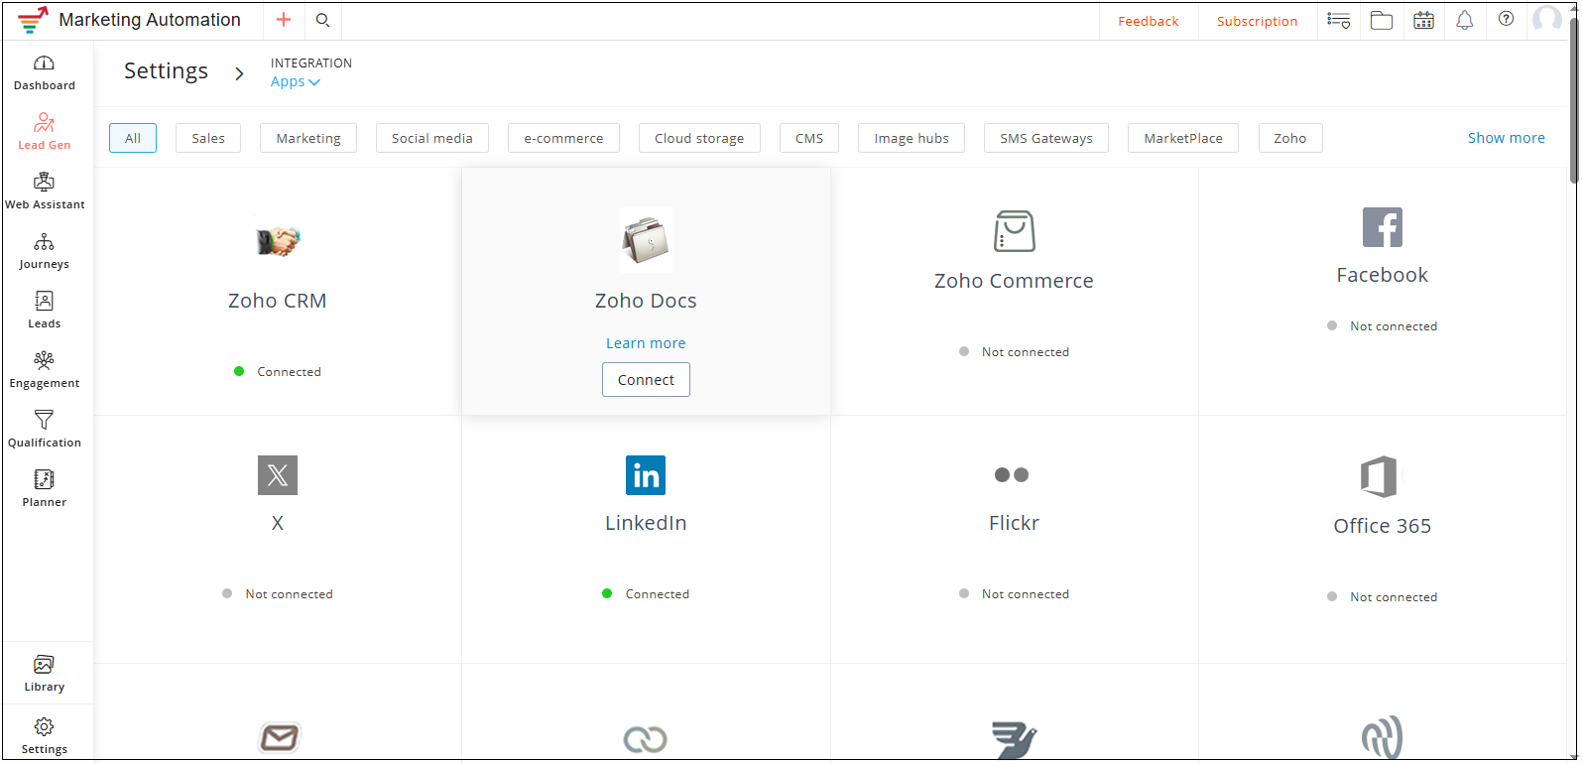The image size is (1582, 764).
Task: Show more integration categories
Action: [1506, 138]
